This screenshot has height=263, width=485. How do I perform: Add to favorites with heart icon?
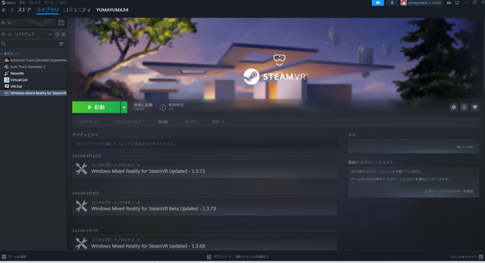pos(475,107)
